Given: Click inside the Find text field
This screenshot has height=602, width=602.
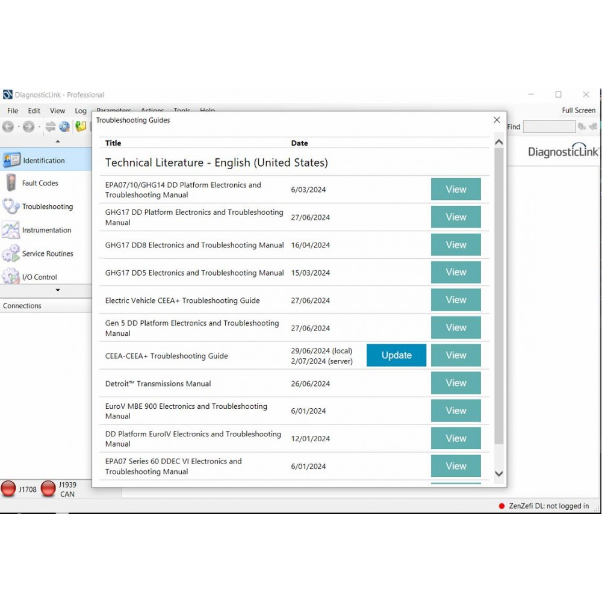Looking at the screenshot, I should [x=548, y=126].
